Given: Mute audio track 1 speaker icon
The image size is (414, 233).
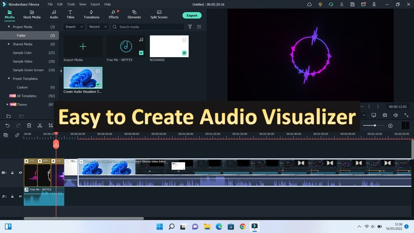Looking at the screenshot, I should [20, 196].
